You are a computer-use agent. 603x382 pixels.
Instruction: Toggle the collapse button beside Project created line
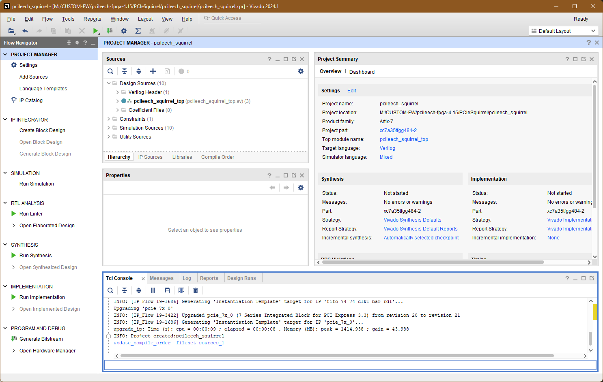pos(108,336)
